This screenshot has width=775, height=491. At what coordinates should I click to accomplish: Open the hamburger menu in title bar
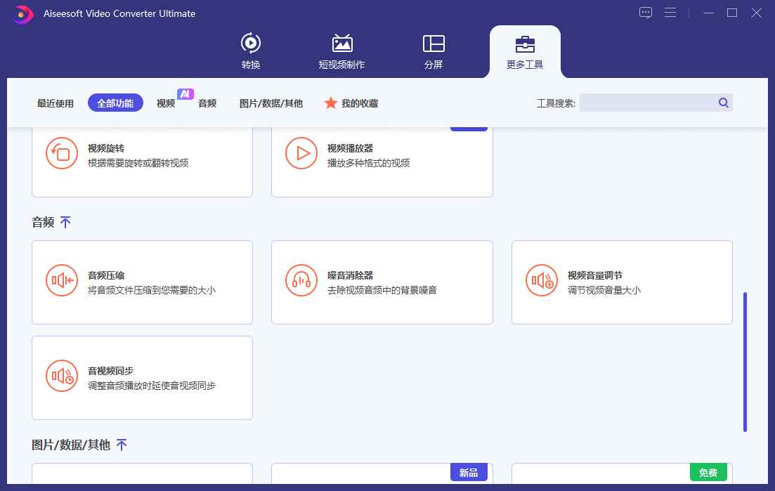[670, 13]
